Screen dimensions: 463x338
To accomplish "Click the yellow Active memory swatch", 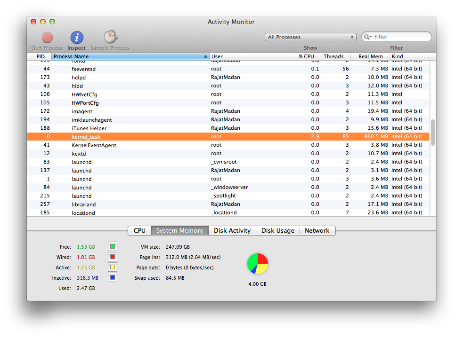I will tap(113, 267).
